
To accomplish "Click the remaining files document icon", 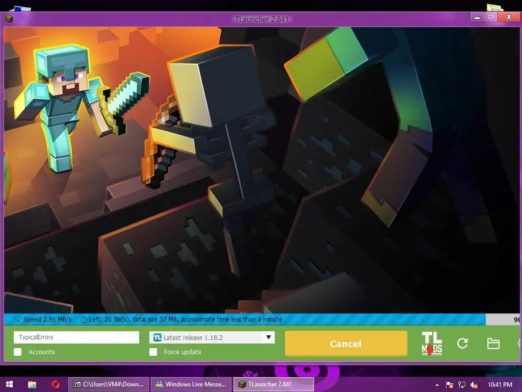I will (84, 320).
